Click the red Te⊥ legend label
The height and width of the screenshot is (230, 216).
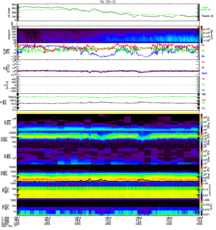204,100
